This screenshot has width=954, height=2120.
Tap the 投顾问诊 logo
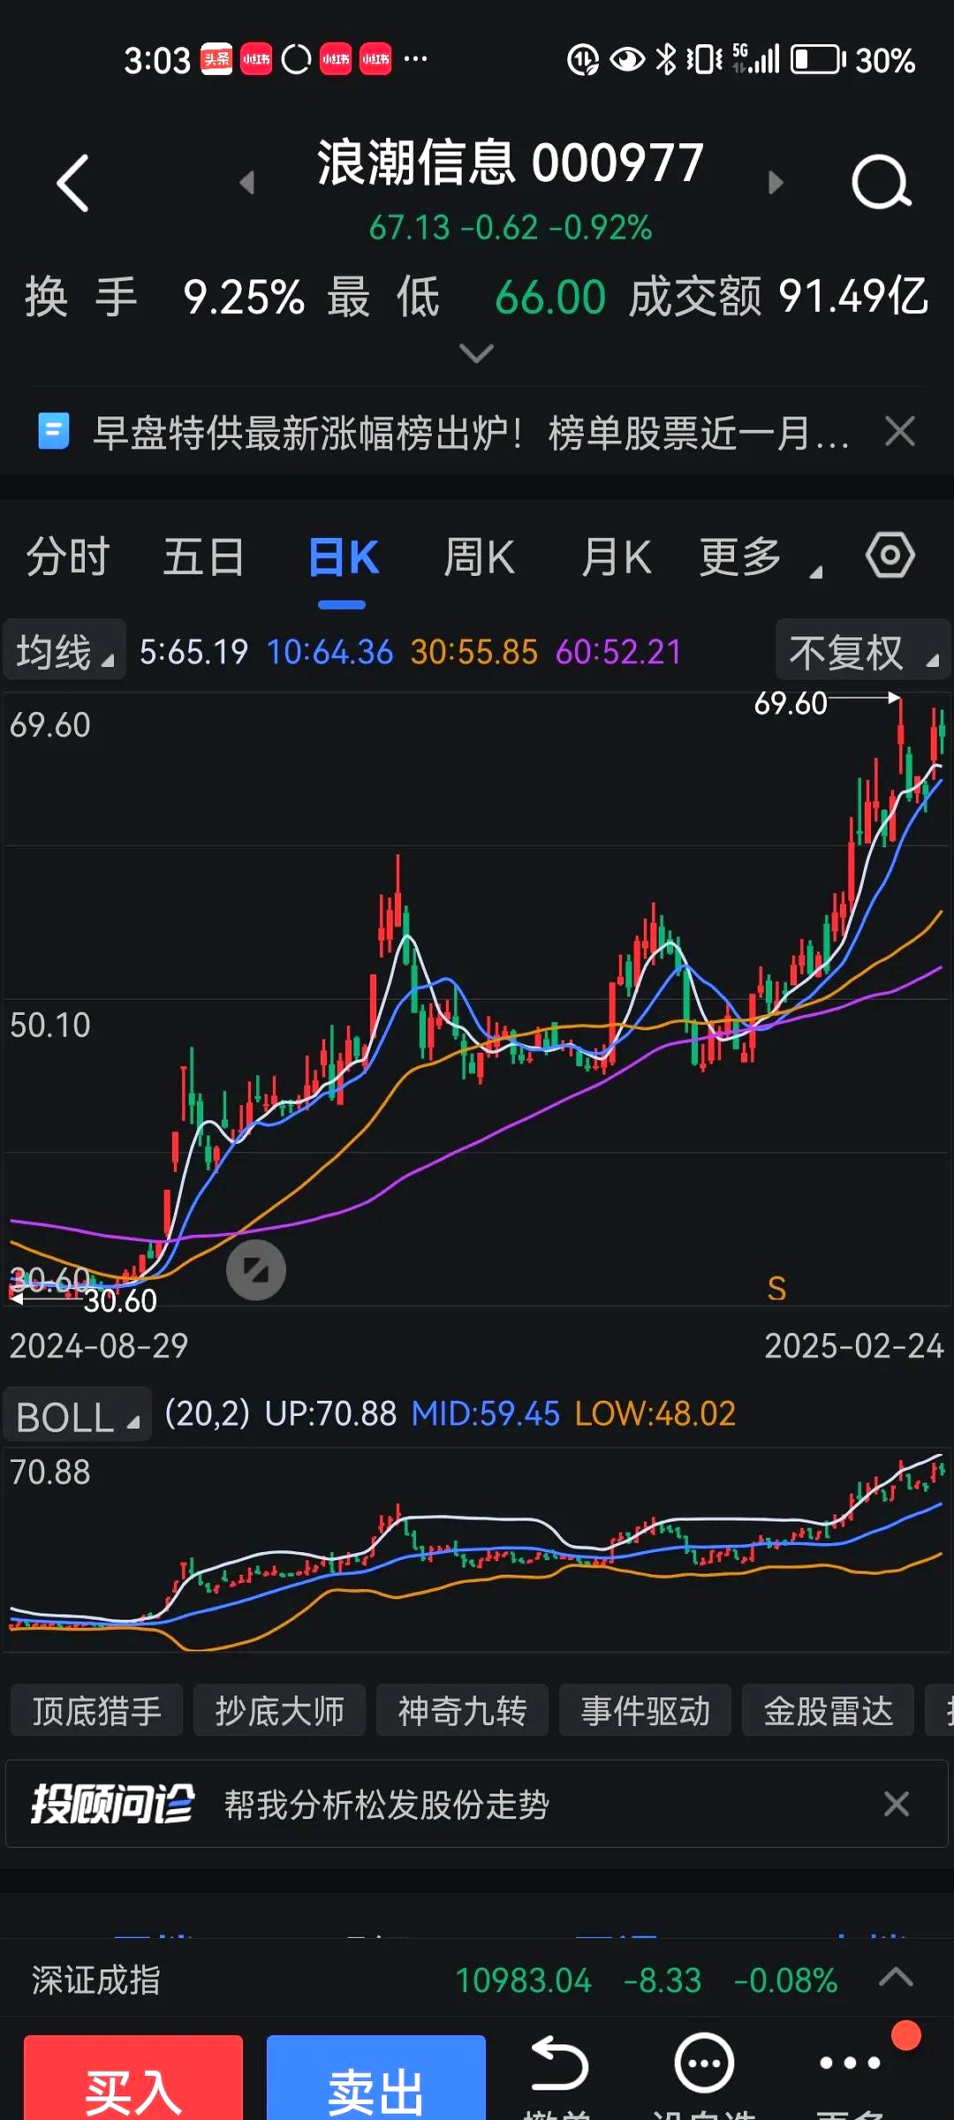(x=112, y=1803)
